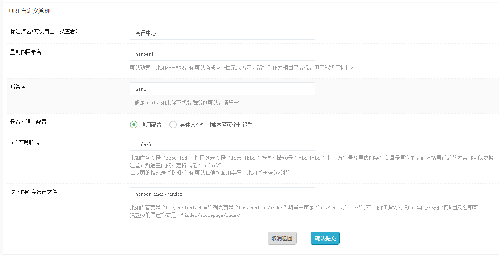499x255 pixels.
Task: Focus the directory name field showing member1
Action: point(222,54)
